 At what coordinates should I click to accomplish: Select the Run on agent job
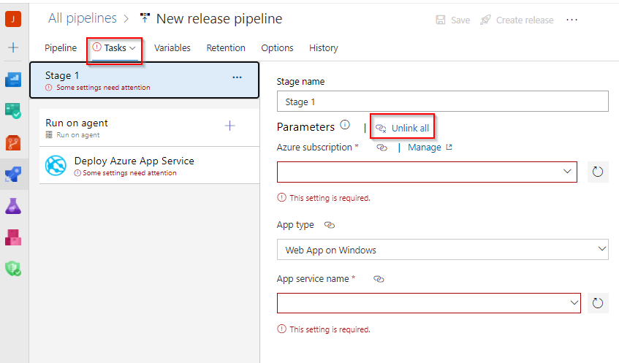(149, 128)
